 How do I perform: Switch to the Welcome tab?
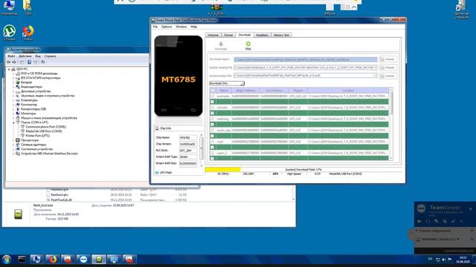click(213, 35)
